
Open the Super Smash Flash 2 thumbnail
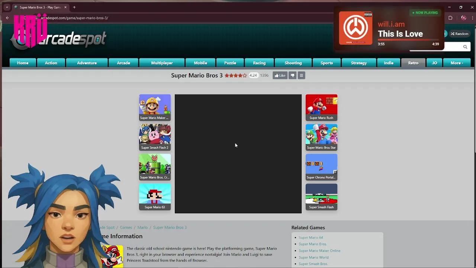tap(155, 137)
